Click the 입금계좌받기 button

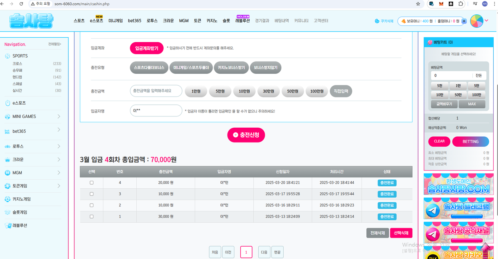(x=147, y=48)
